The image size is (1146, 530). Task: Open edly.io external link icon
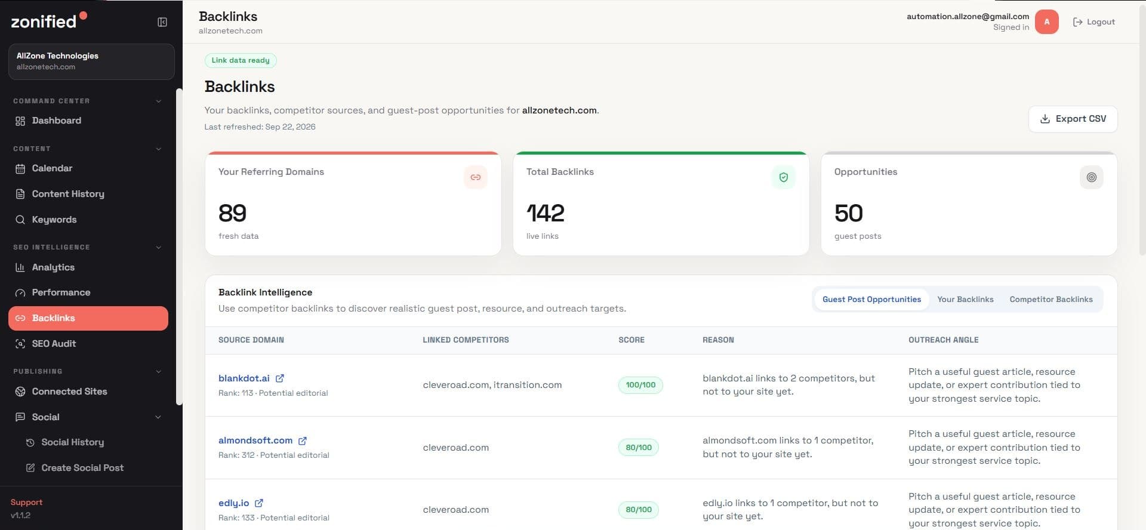click(259, 503)
